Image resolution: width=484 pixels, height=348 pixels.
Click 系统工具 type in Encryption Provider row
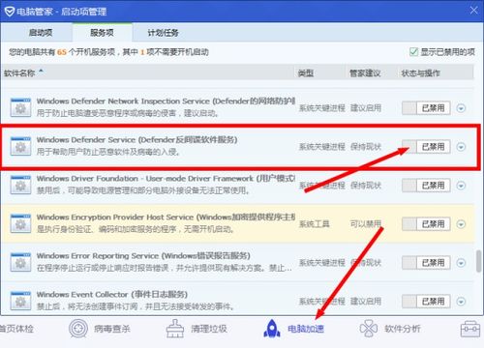click(314, 223)
